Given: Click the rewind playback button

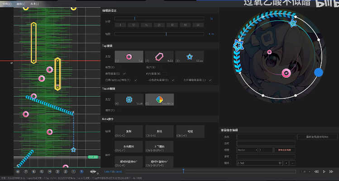Looking at the screenshot, I should pos(316,172).
